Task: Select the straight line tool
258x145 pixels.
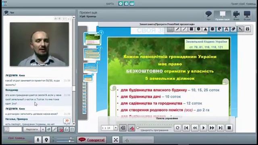Action: [185, 29]
